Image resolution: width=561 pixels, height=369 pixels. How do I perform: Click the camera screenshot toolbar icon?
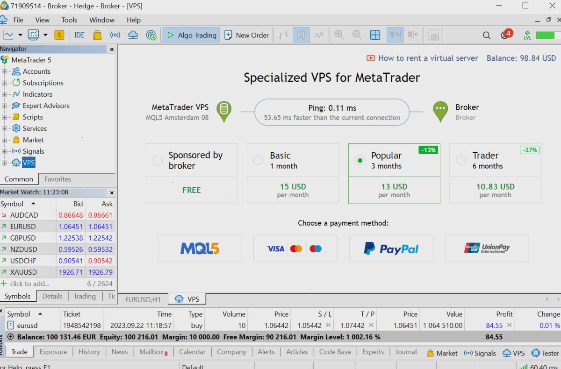pos(434,35)
